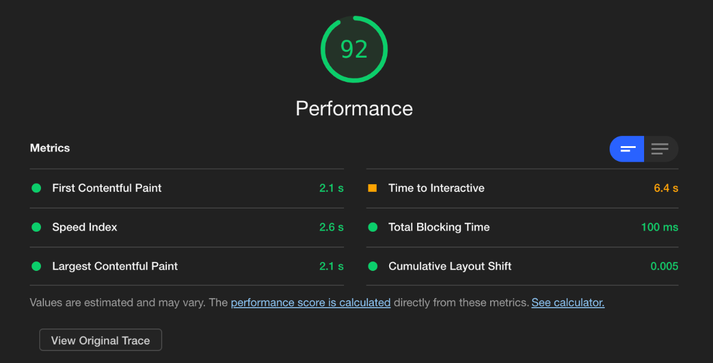This screenshot has height=363, width=713.
Task: Switch metrics to the compact view toggle
Action: [627, 149]
